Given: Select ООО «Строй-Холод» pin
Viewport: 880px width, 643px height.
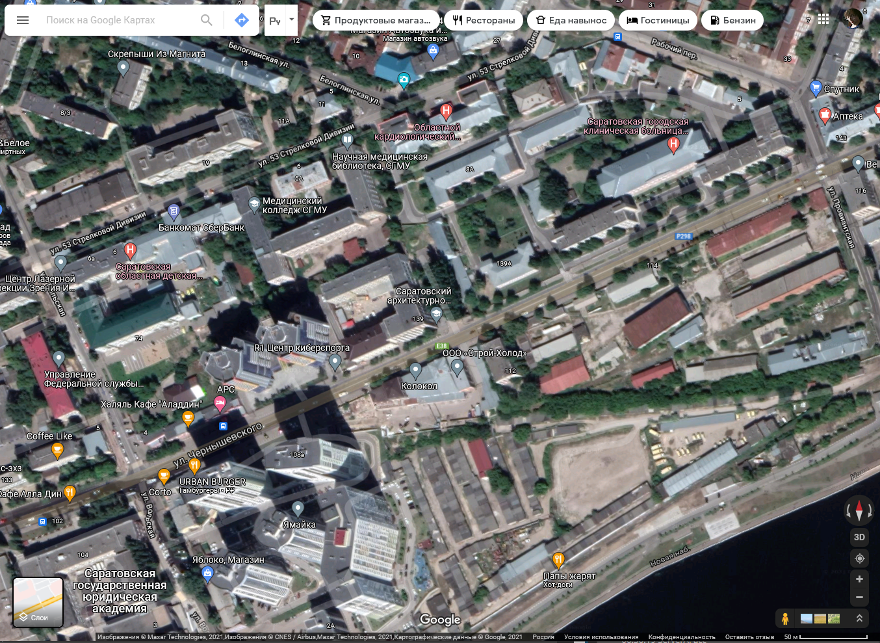Looking at the screenshot, I should [x=458, y=367].
